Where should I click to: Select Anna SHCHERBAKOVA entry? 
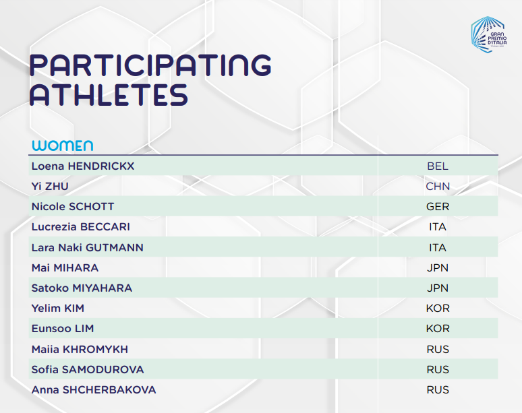[x=94, y=389]
